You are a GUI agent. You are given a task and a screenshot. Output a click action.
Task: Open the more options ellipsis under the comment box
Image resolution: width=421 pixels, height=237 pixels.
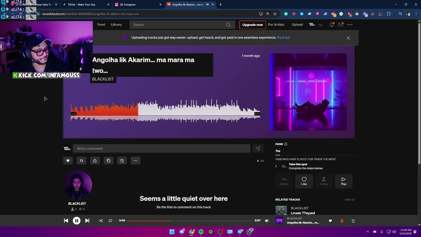point(135,161)
